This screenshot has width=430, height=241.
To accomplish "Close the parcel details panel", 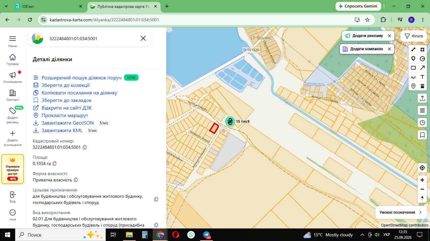I will 143,39.
